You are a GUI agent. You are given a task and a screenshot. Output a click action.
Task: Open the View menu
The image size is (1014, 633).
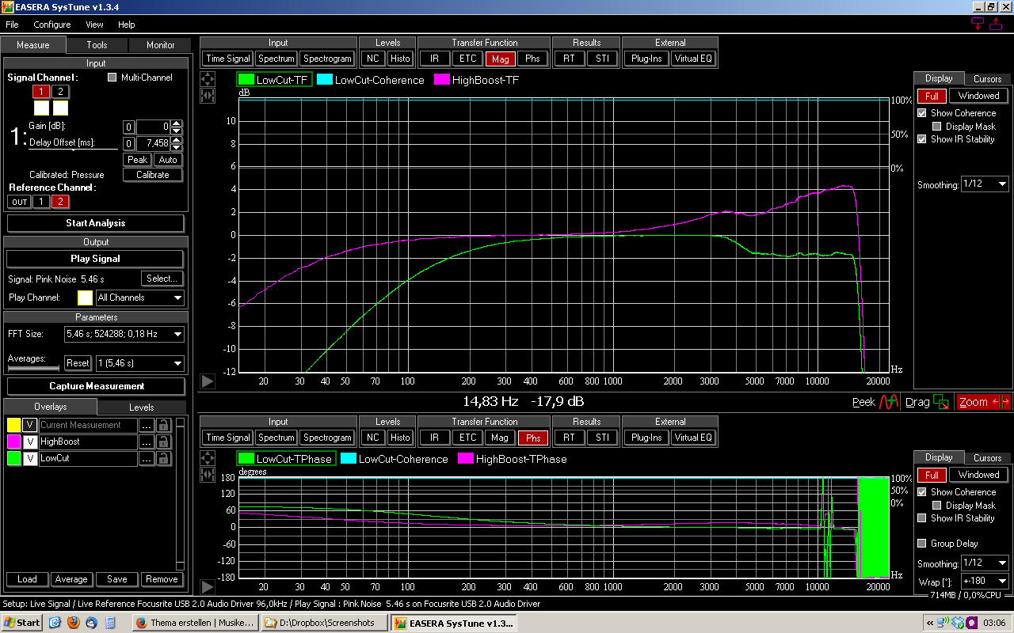pyautogui.click(x=94, y=25)
